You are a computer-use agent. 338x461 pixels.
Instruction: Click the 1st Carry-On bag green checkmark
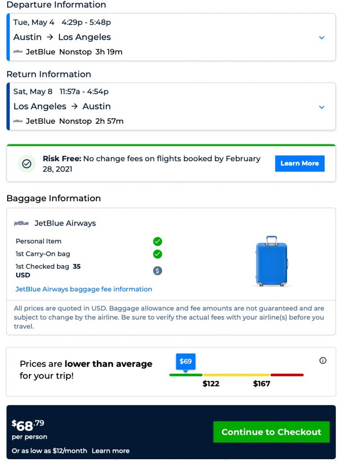(157, 254)
